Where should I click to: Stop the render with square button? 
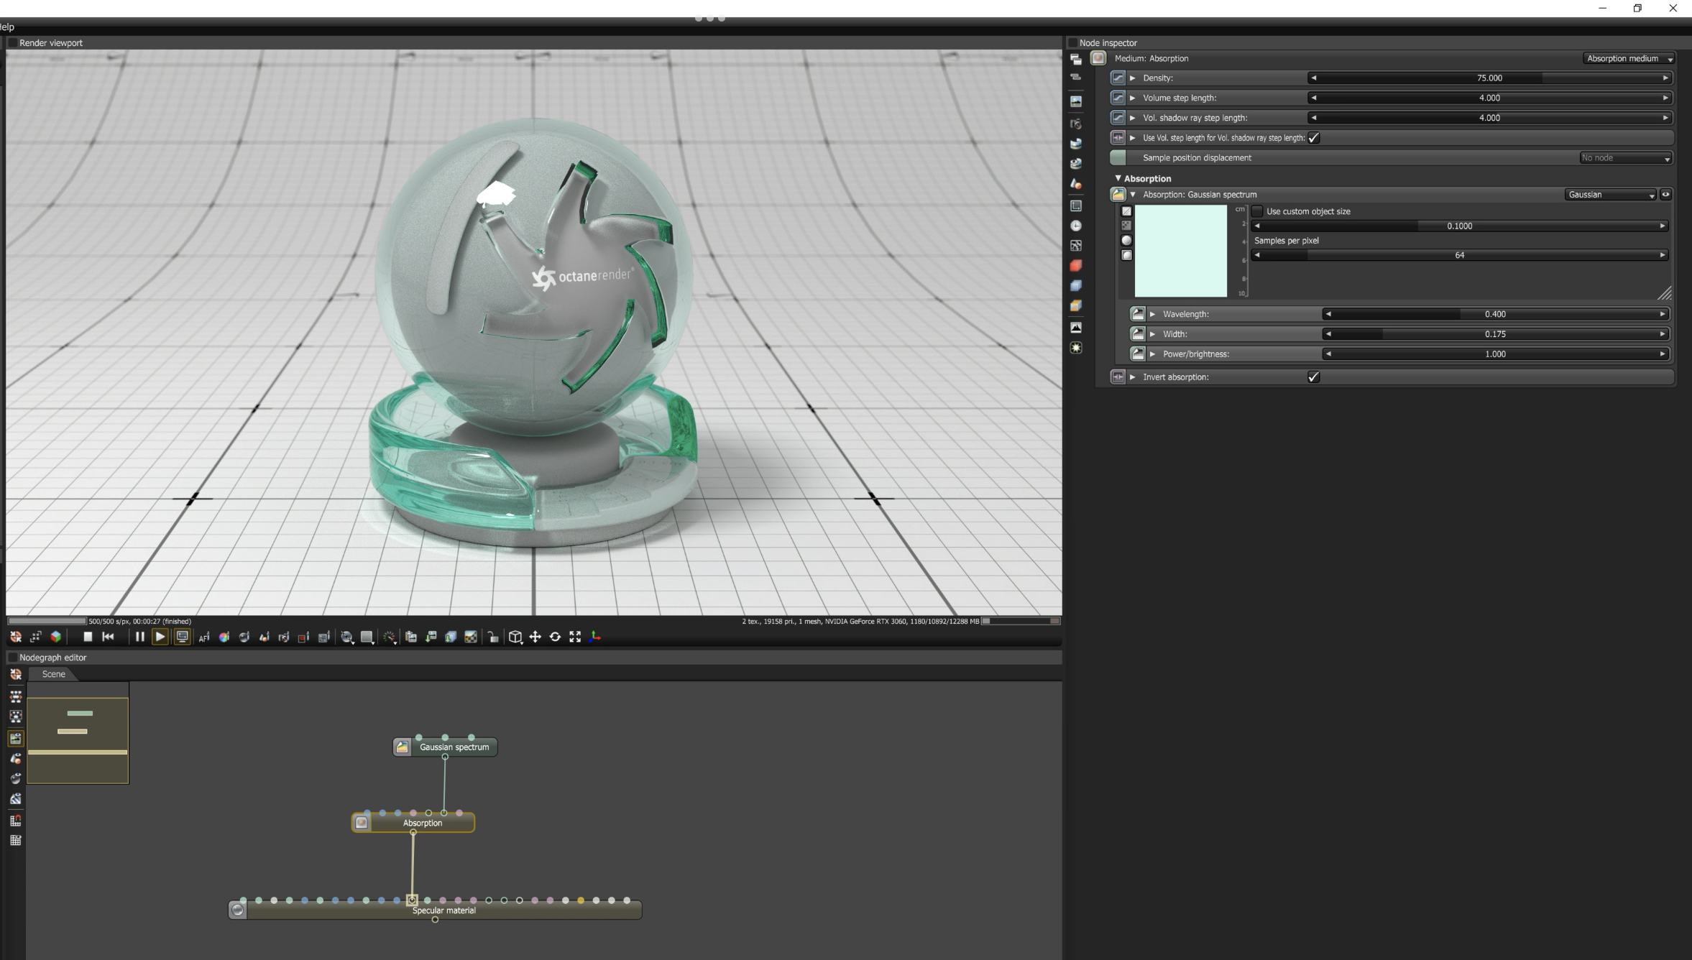[88, 637]
